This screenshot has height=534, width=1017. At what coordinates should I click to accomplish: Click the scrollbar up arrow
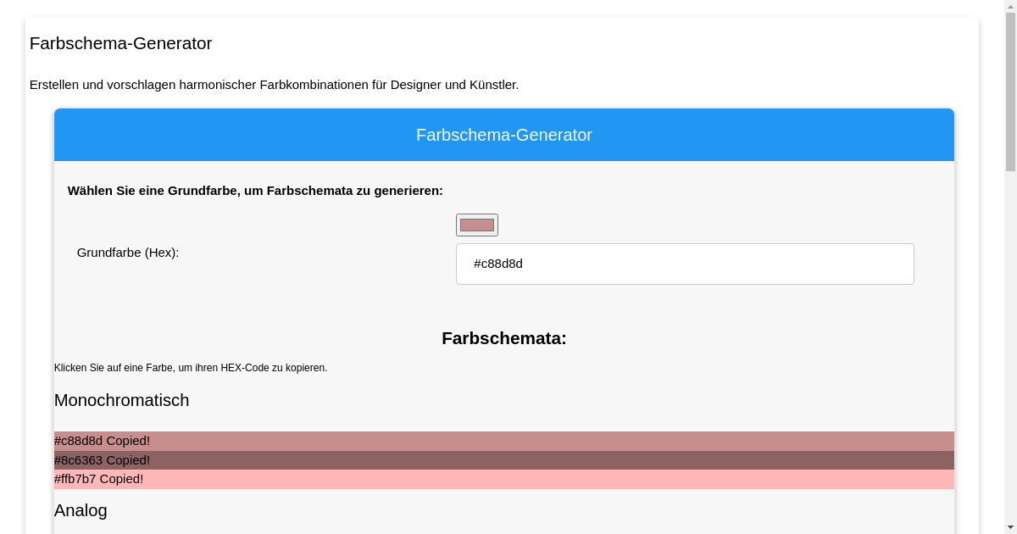[x=1010, y=6]
